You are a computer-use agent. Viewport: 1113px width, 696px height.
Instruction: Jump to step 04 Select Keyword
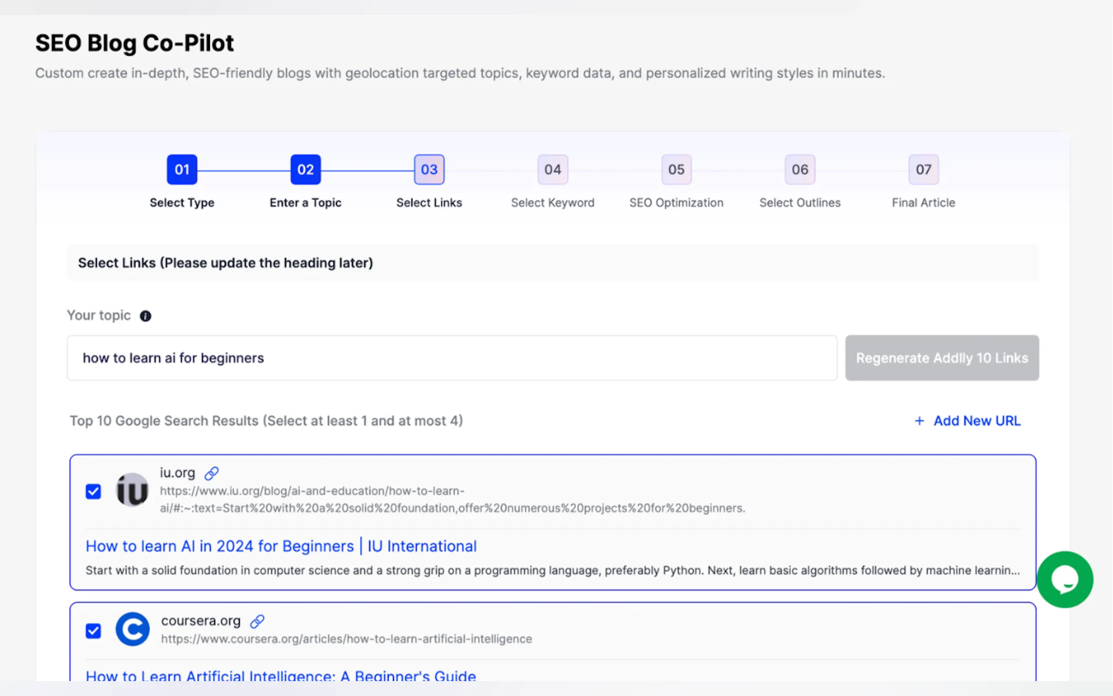pos(553,170)
